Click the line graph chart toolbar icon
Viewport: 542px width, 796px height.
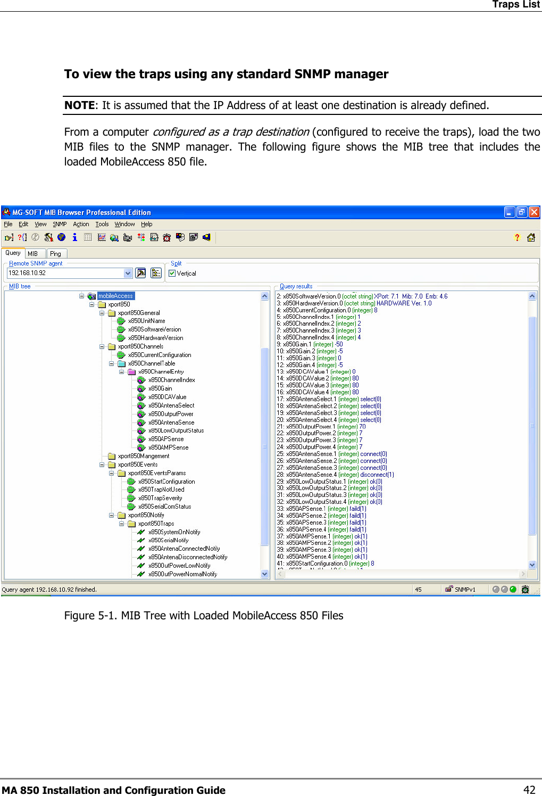pyautogui.click(x=102, y=237)
